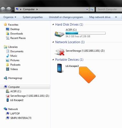The image size is (122, 128).
Task: Open Homegroup in navigation pane
Action: [x=15, y=78]
